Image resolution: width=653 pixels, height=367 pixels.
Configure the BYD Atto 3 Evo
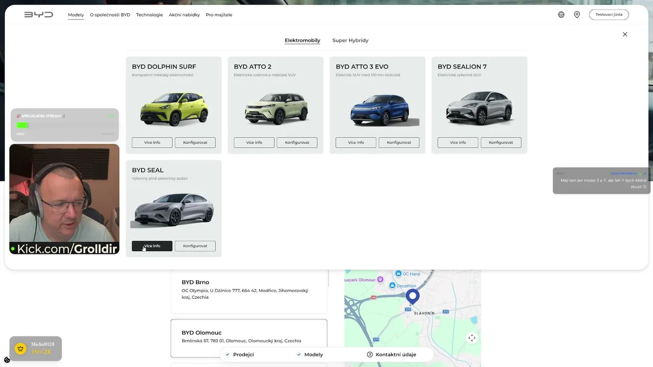[399, 143]
